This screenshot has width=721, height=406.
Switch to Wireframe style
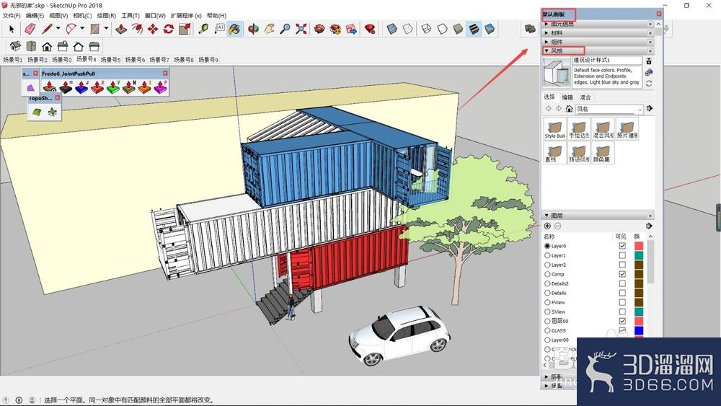[x=426, y=30]
